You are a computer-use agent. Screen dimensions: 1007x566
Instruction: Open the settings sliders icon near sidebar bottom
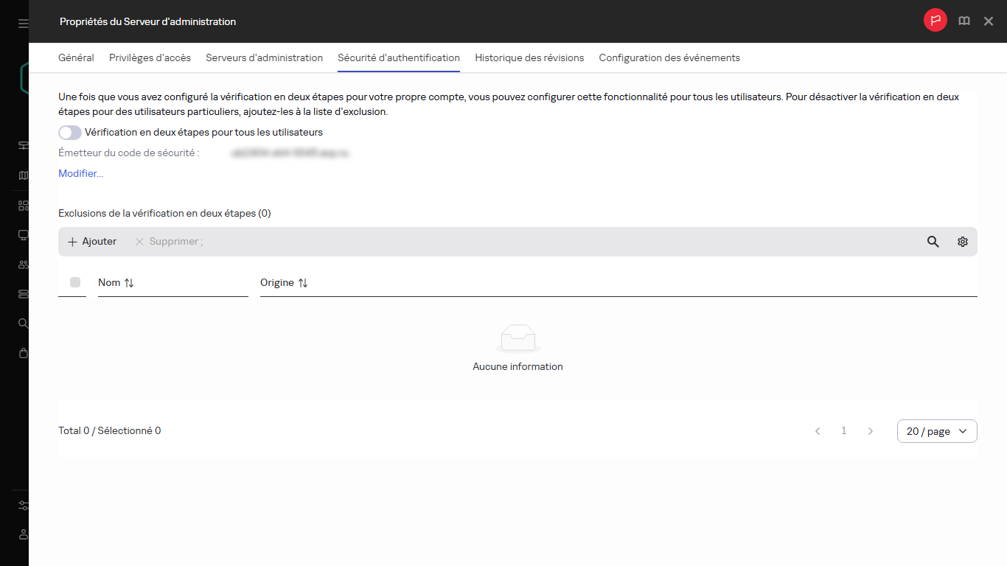[x=23, y=506]
